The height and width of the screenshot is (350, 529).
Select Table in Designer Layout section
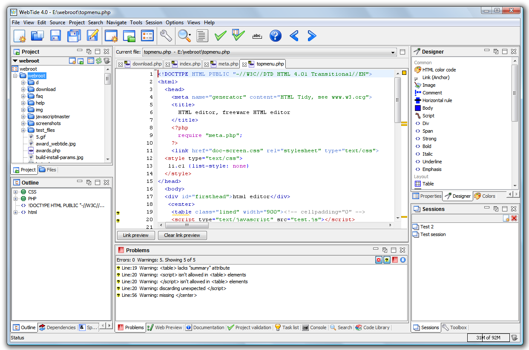click(428, 184)
